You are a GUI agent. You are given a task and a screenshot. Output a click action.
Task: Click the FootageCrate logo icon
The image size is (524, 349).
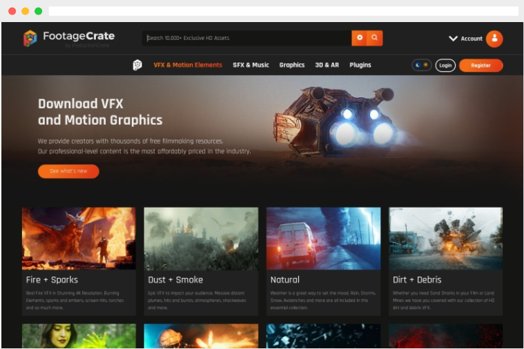click(x=30, y=38)
